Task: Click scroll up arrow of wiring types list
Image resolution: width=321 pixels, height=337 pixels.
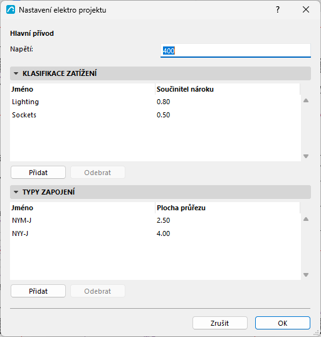Action: (306, 219)
